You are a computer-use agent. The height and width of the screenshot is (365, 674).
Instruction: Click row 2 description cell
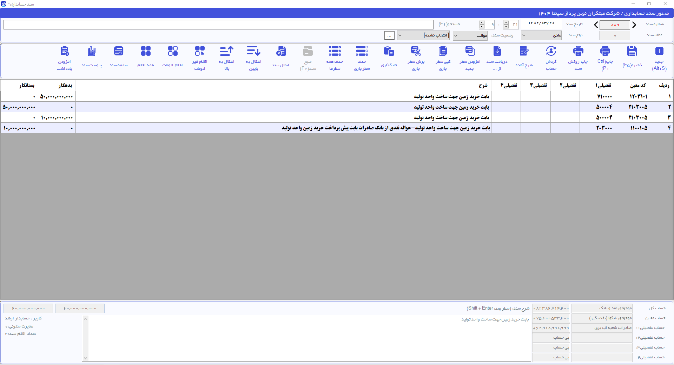coord(283,107)
